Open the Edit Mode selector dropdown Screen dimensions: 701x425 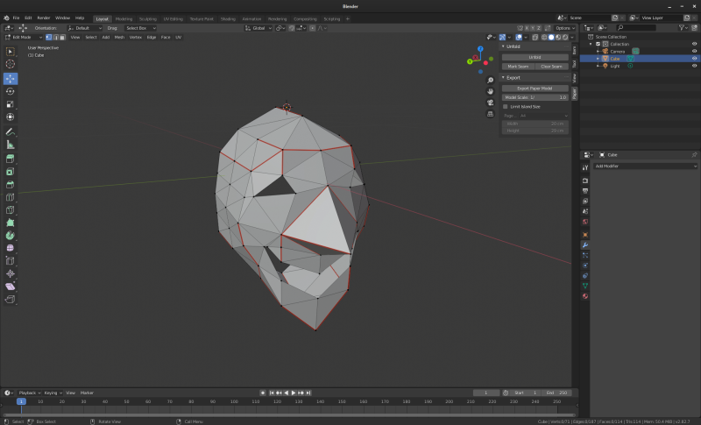pos(22,37)
